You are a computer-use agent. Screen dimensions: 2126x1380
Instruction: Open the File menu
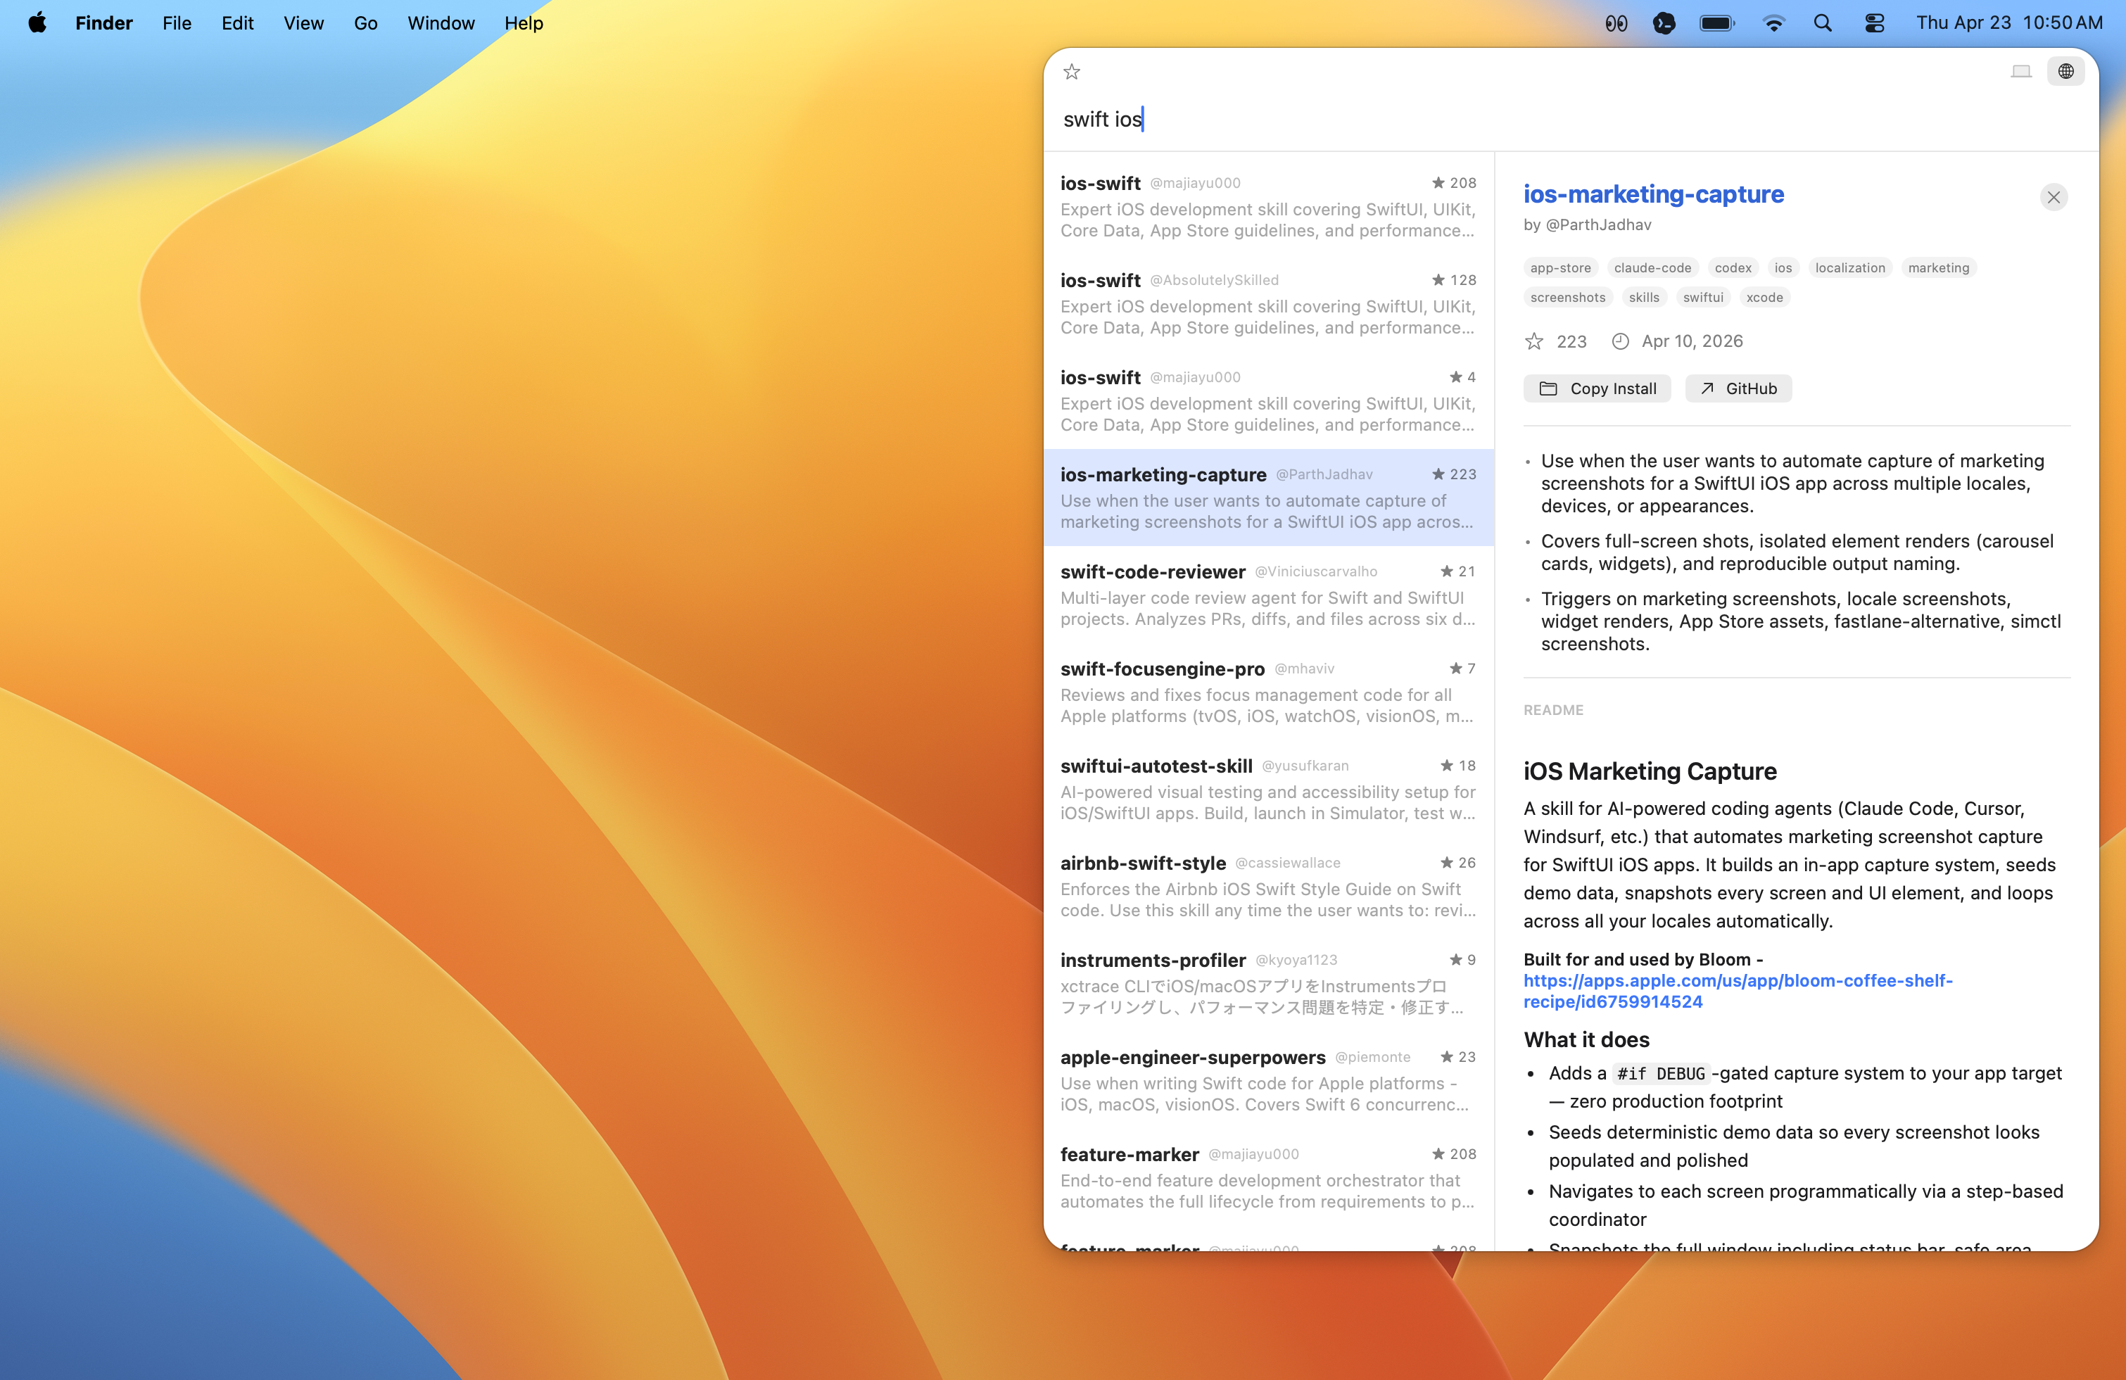tap(177, 23)
